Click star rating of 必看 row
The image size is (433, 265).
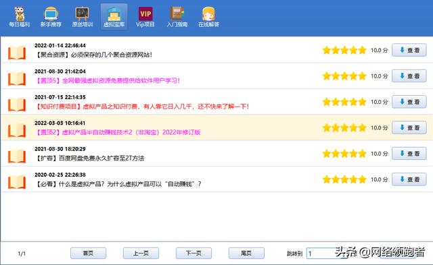click(x=344, y=179)
